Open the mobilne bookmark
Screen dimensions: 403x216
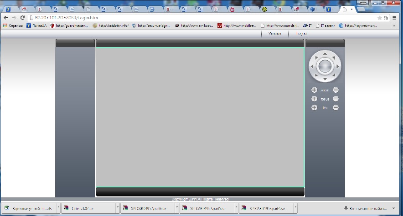237,25
